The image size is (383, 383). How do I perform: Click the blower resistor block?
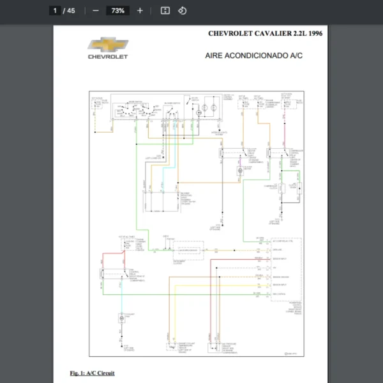tap(160, 198)
